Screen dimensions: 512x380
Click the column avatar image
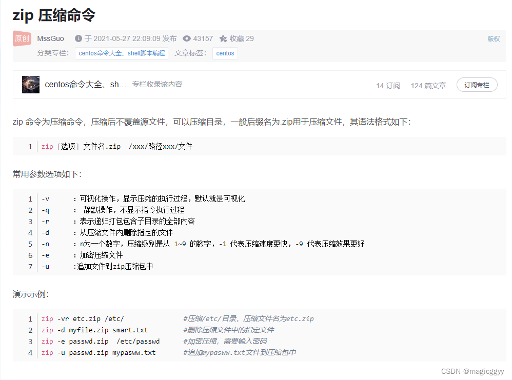click(30, 84)
